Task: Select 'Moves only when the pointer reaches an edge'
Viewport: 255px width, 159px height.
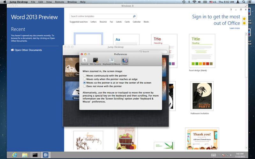Action: pyautogui.click(x=110, y=79)
